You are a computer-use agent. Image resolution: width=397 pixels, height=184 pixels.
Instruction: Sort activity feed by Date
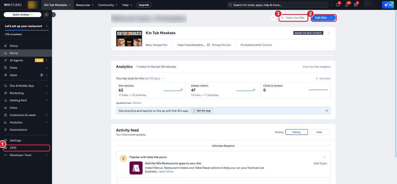319,132
